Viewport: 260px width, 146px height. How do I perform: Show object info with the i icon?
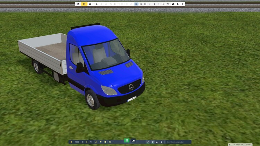161,142
